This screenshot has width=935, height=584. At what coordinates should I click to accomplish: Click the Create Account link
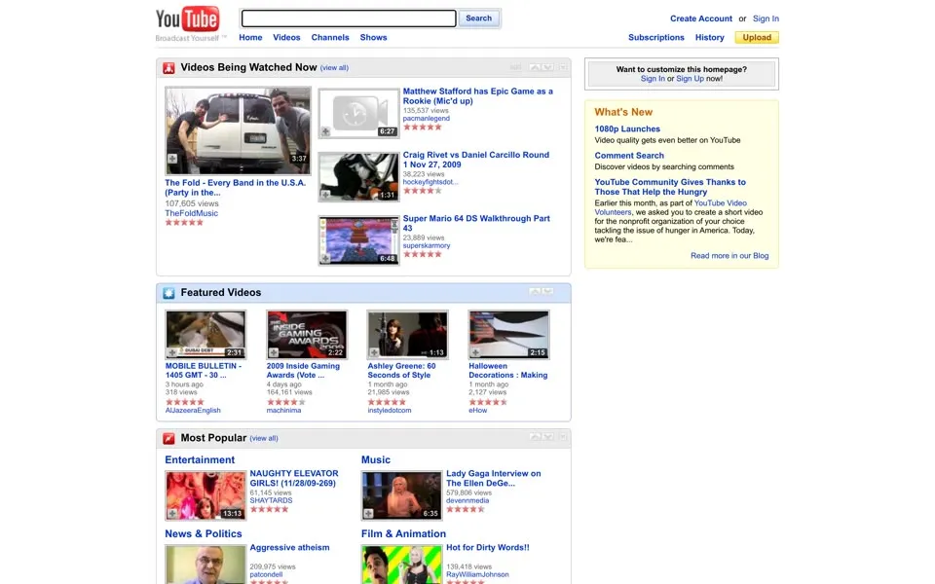click(701, 18)
